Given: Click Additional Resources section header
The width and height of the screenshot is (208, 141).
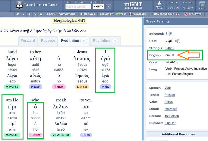Looking at the screenshot, I should click(x=178, y=134).
